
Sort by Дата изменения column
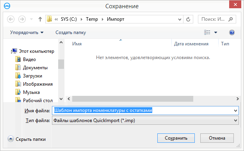191,44
